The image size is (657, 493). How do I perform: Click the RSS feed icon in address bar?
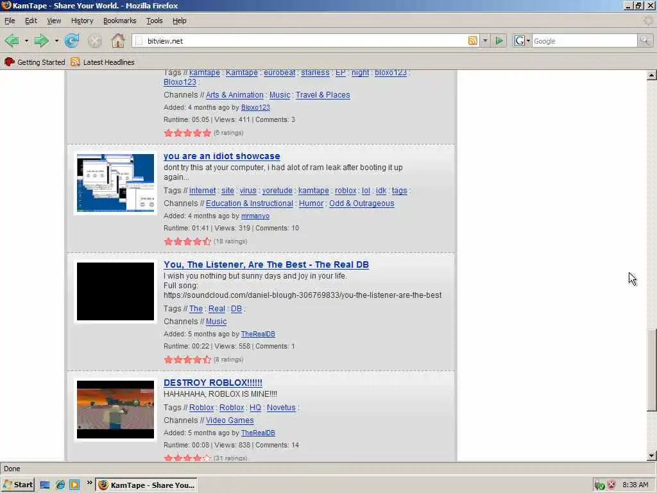click(x=473, y=40)
